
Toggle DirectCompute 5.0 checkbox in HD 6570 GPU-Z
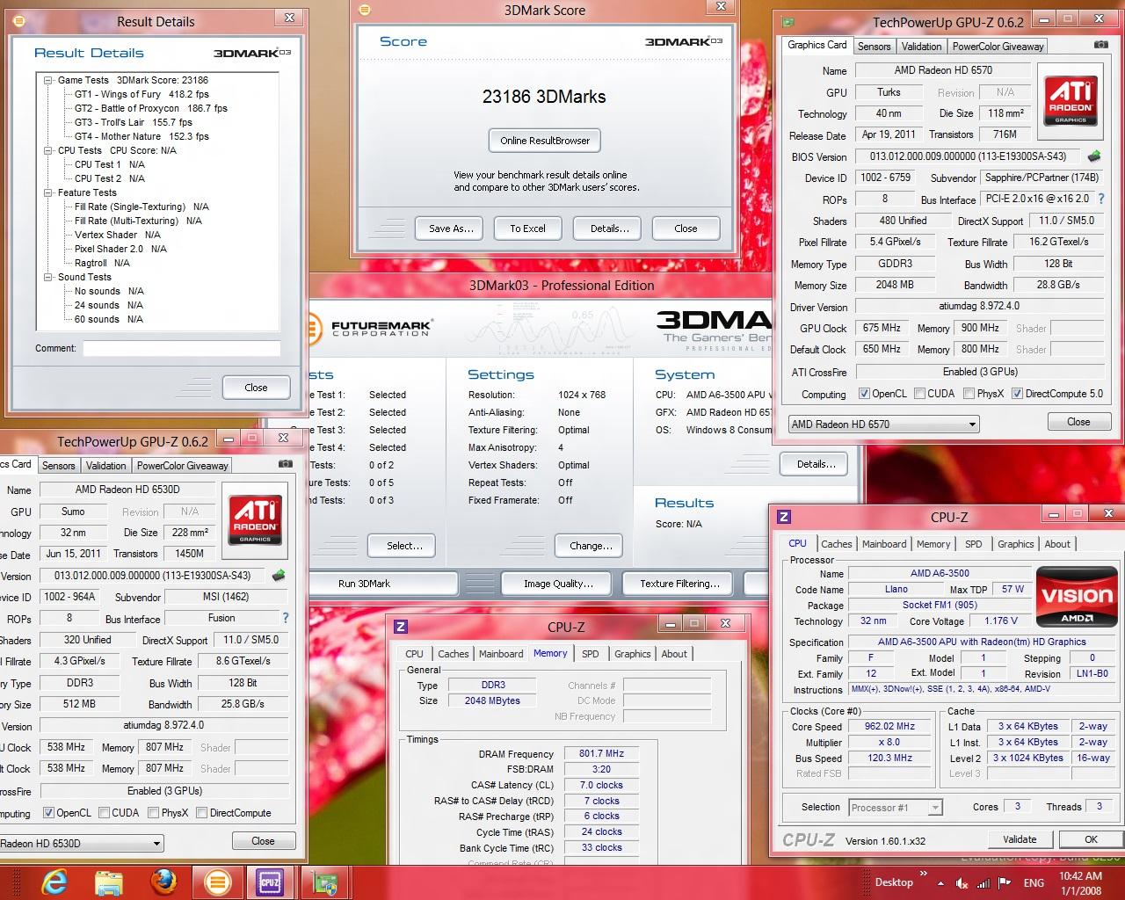[1018, 394]
